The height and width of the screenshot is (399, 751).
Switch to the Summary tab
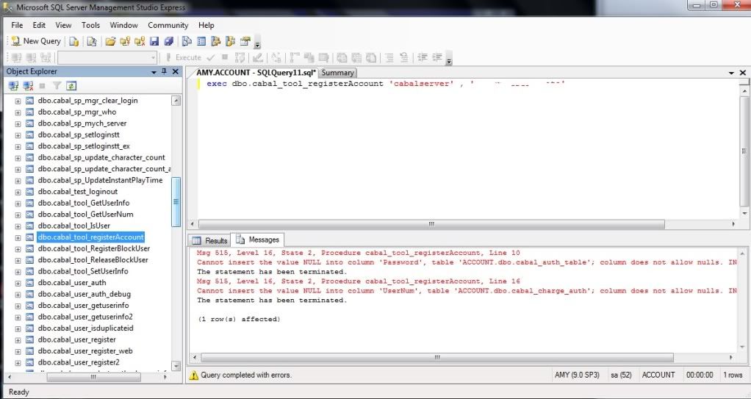pyautogui.click(x=337, y=73)
